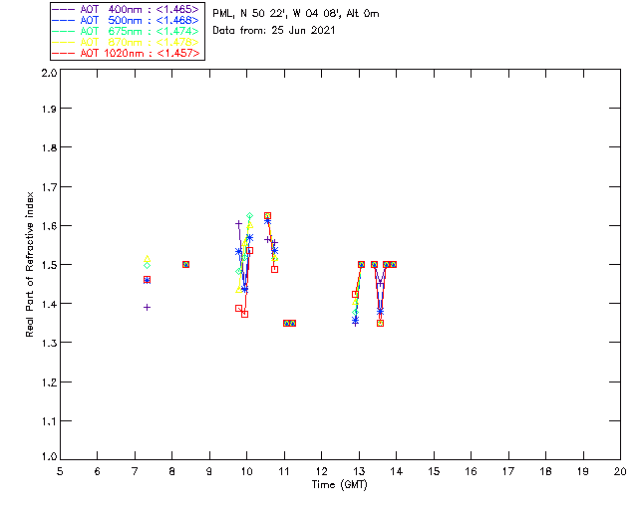This screenshot has width=638, height=510.
Task: Click the y-axis tick label '1.3'
Action: [x=49, y=343]
